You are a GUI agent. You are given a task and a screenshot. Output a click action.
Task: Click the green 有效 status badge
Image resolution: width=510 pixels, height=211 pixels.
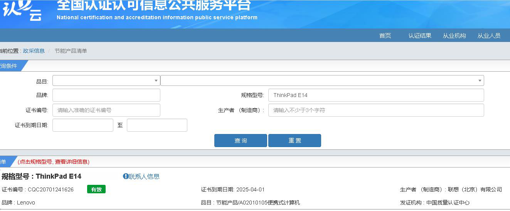coord(96,189)
